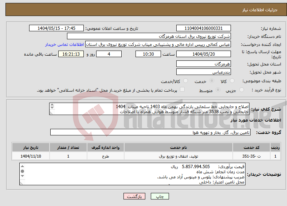Click the ردیف column header

275,147
